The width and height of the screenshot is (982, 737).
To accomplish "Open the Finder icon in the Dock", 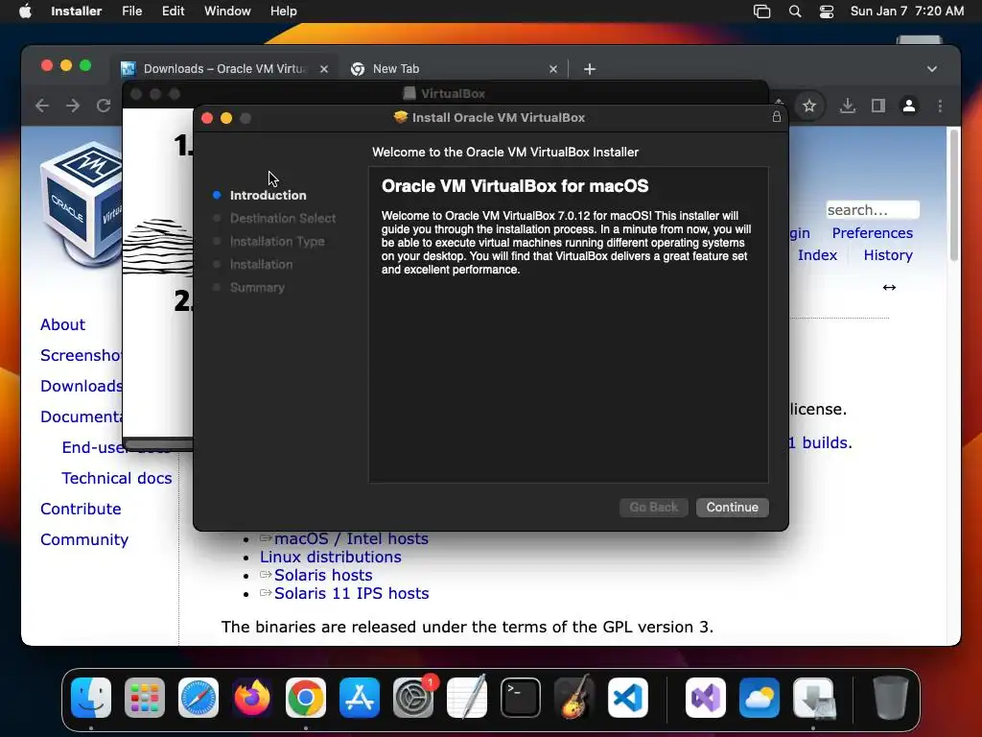I will tap(91, 698).
